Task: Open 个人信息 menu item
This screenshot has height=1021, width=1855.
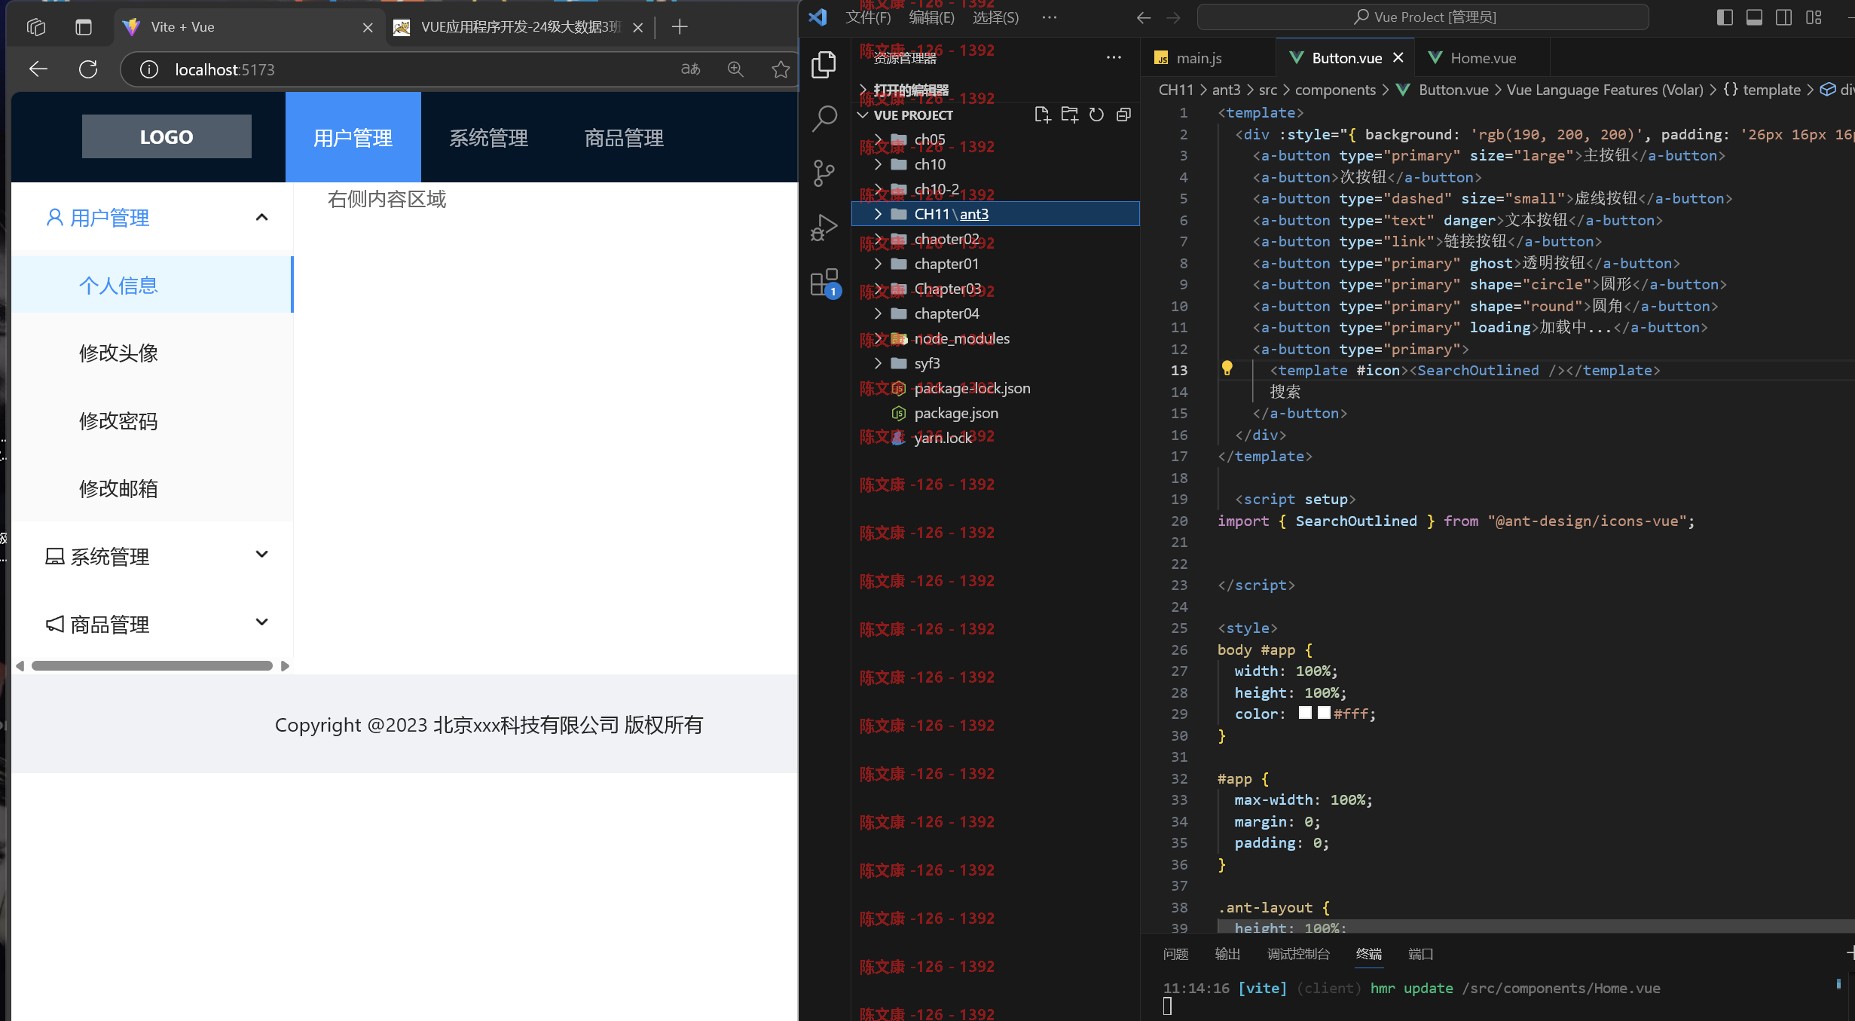Action: [151, 285]
